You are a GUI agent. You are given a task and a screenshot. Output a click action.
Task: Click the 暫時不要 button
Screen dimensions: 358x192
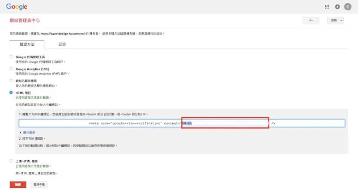[x=39, y=184]
